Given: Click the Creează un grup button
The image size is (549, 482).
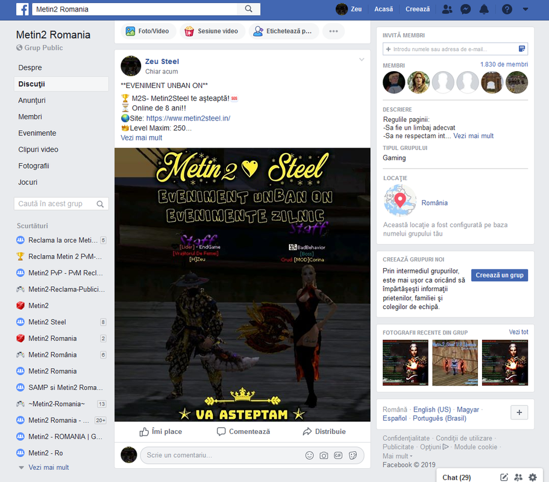Looking at the screenshot, I should pyautogui.click(x=499, y=275).
